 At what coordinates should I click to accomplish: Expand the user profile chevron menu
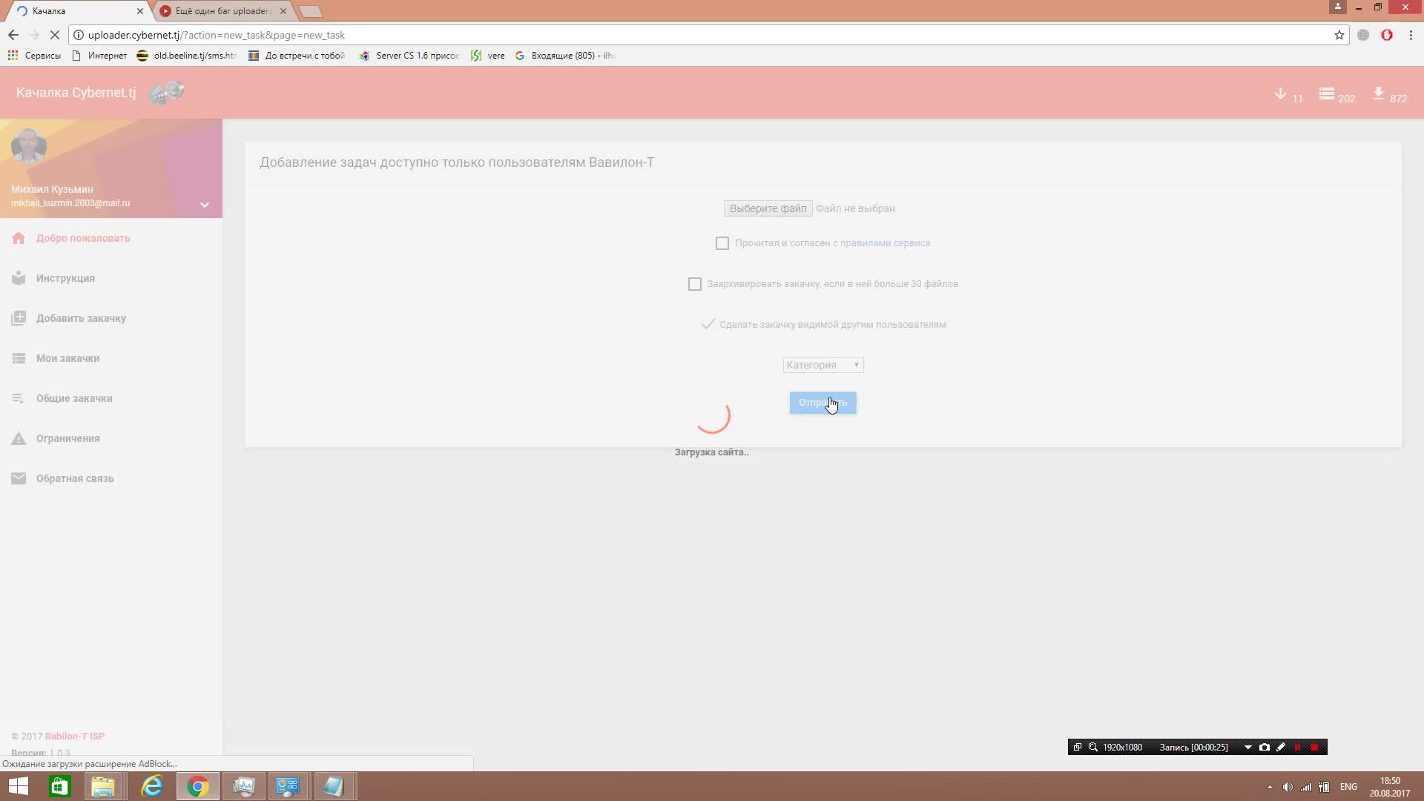click(205, 205)
